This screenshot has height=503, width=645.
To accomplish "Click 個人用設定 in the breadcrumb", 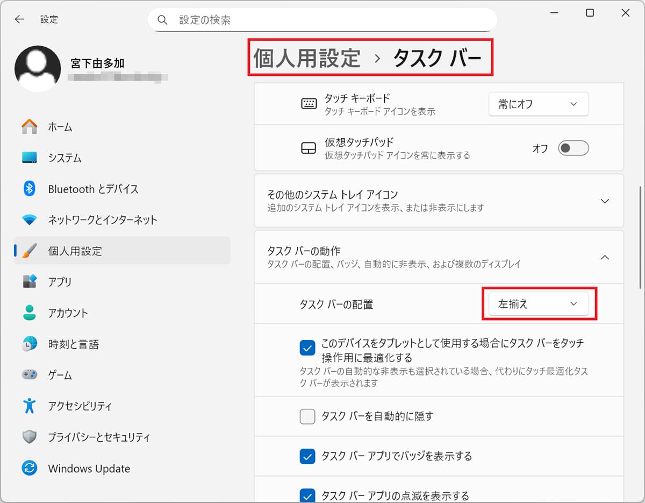I will pos(306,58).
